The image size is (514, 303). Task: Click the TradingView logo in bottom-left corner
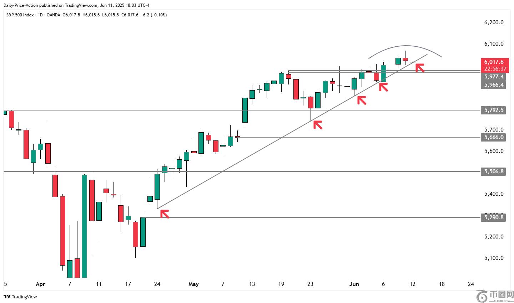20,297
